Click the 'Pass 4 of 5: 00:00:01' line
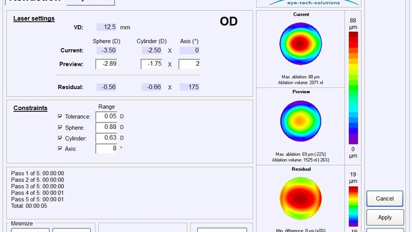This screenshot has height=232, width=412. pos(37,193)
